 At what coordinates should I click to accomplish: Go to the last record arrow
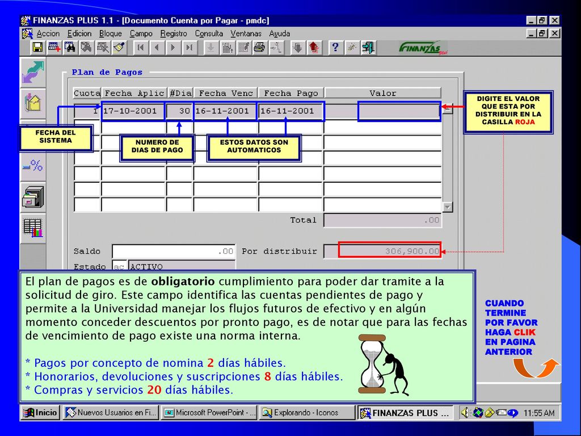[x=189, y=48]
